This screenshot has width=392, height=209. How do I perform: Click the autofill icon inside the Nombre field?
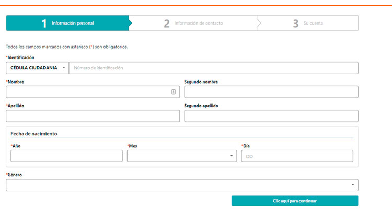pyautogui.click(x=174, y=91)
